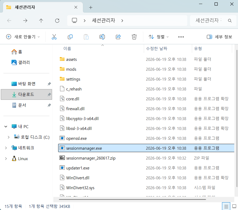Select openssl.exe application

click(76, 138)
